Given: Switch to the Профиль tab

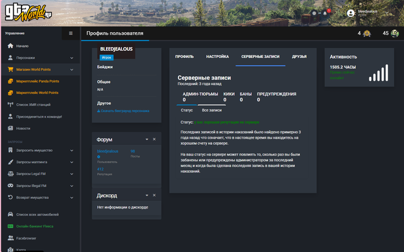Looking at the screenshot, I should pyautogui.click(x=184, y=57).
